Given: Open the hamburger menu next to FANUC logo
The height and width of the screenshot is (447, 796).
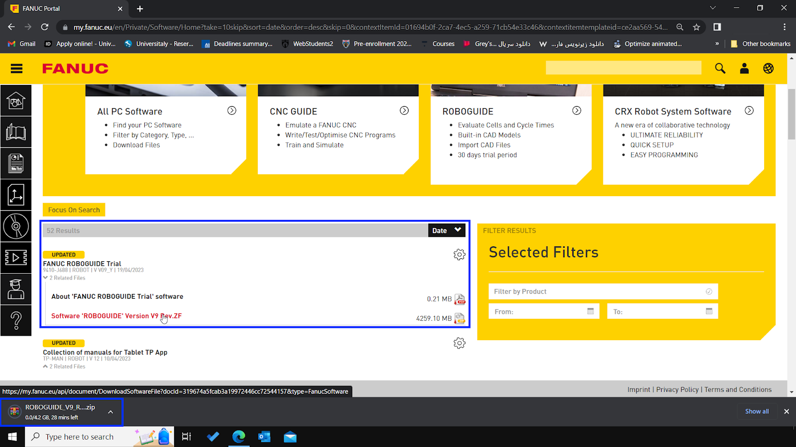Looking at the screenshot, I should pos(16,69).
